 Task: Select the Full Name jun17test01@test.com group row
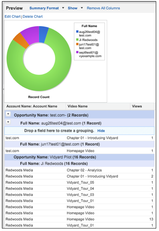tap(79, 144)
